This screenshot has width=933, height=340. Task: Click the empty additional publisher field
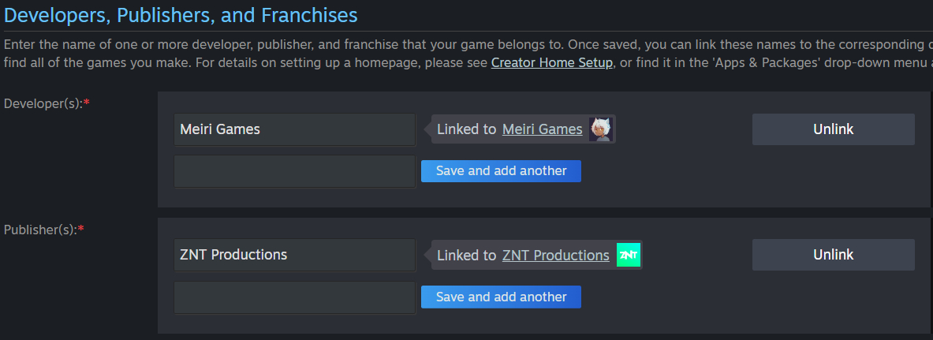[294, 297]
